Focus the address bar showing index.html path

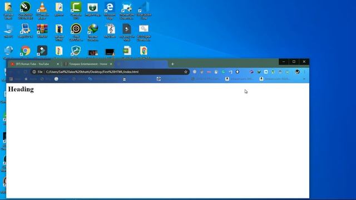(110, 72)
